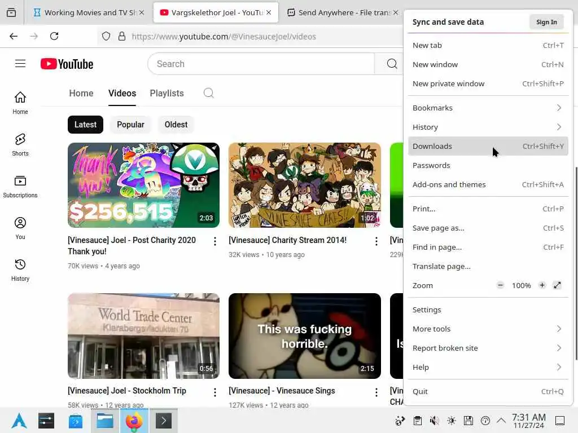578x433 pixels.
Task: Open the You section in sidebar
Action: coord(20,228)
